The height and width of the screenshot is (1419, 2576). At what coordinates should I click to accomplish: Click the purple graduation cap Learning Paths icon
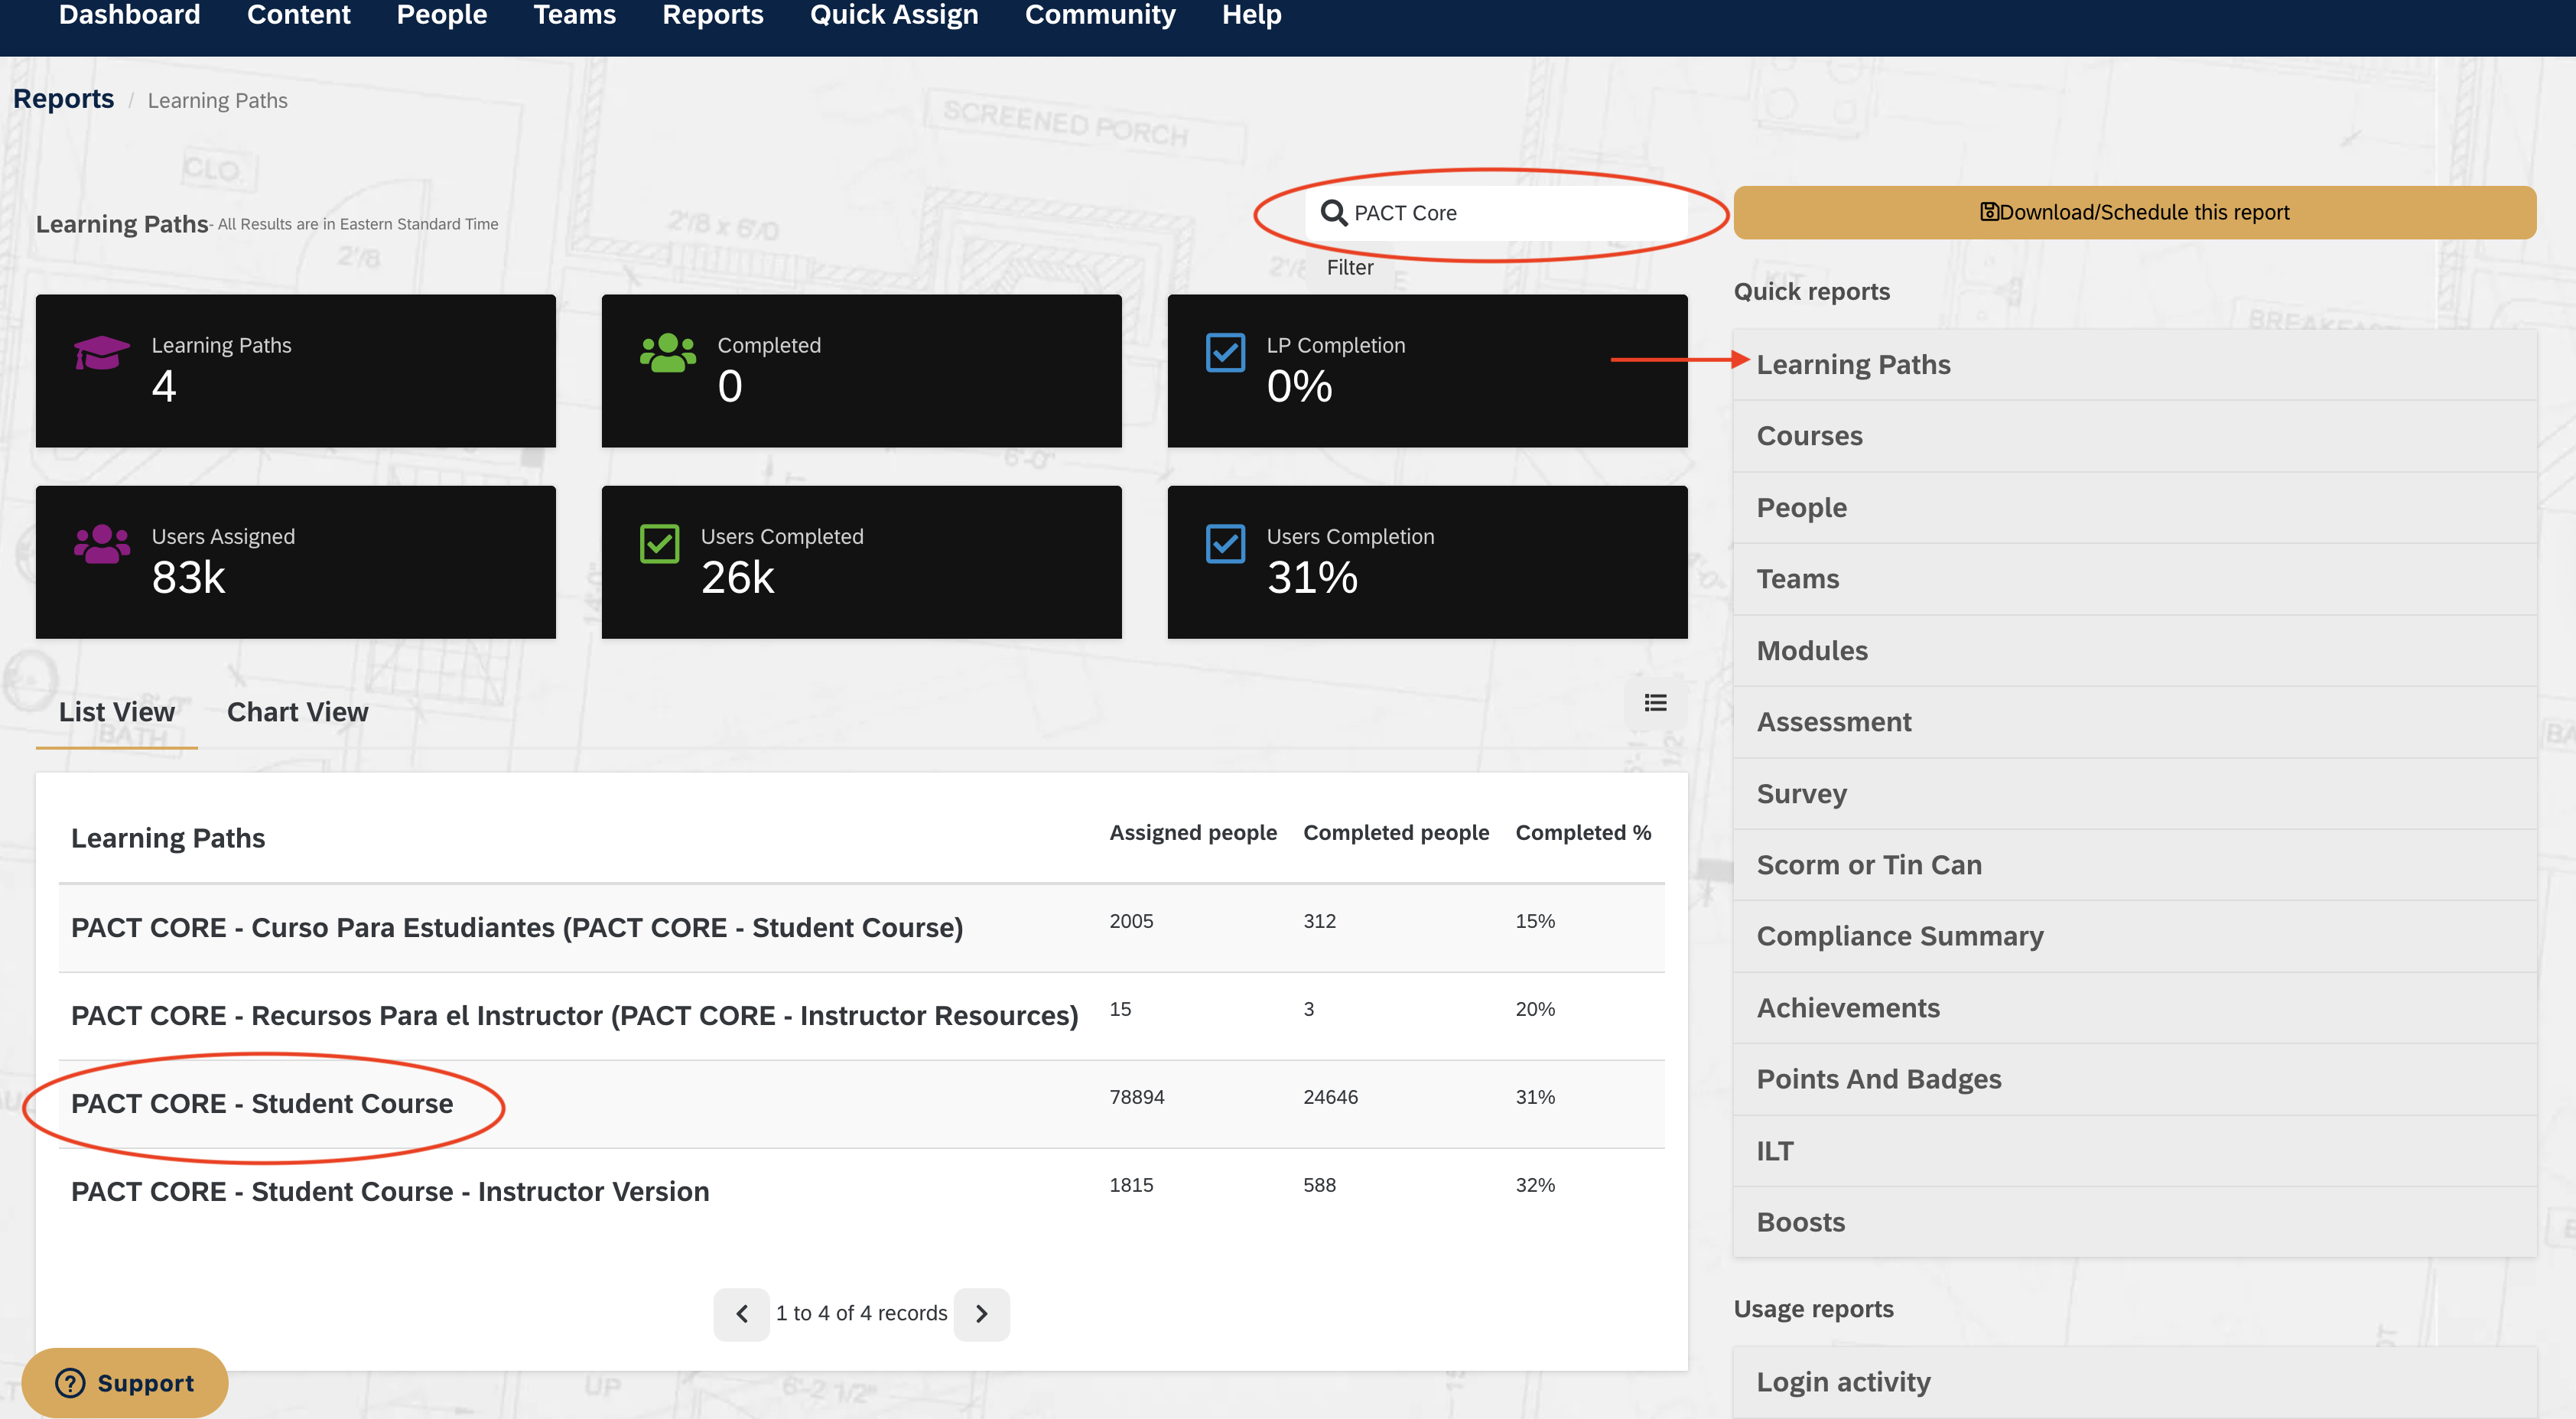(101, 353)
